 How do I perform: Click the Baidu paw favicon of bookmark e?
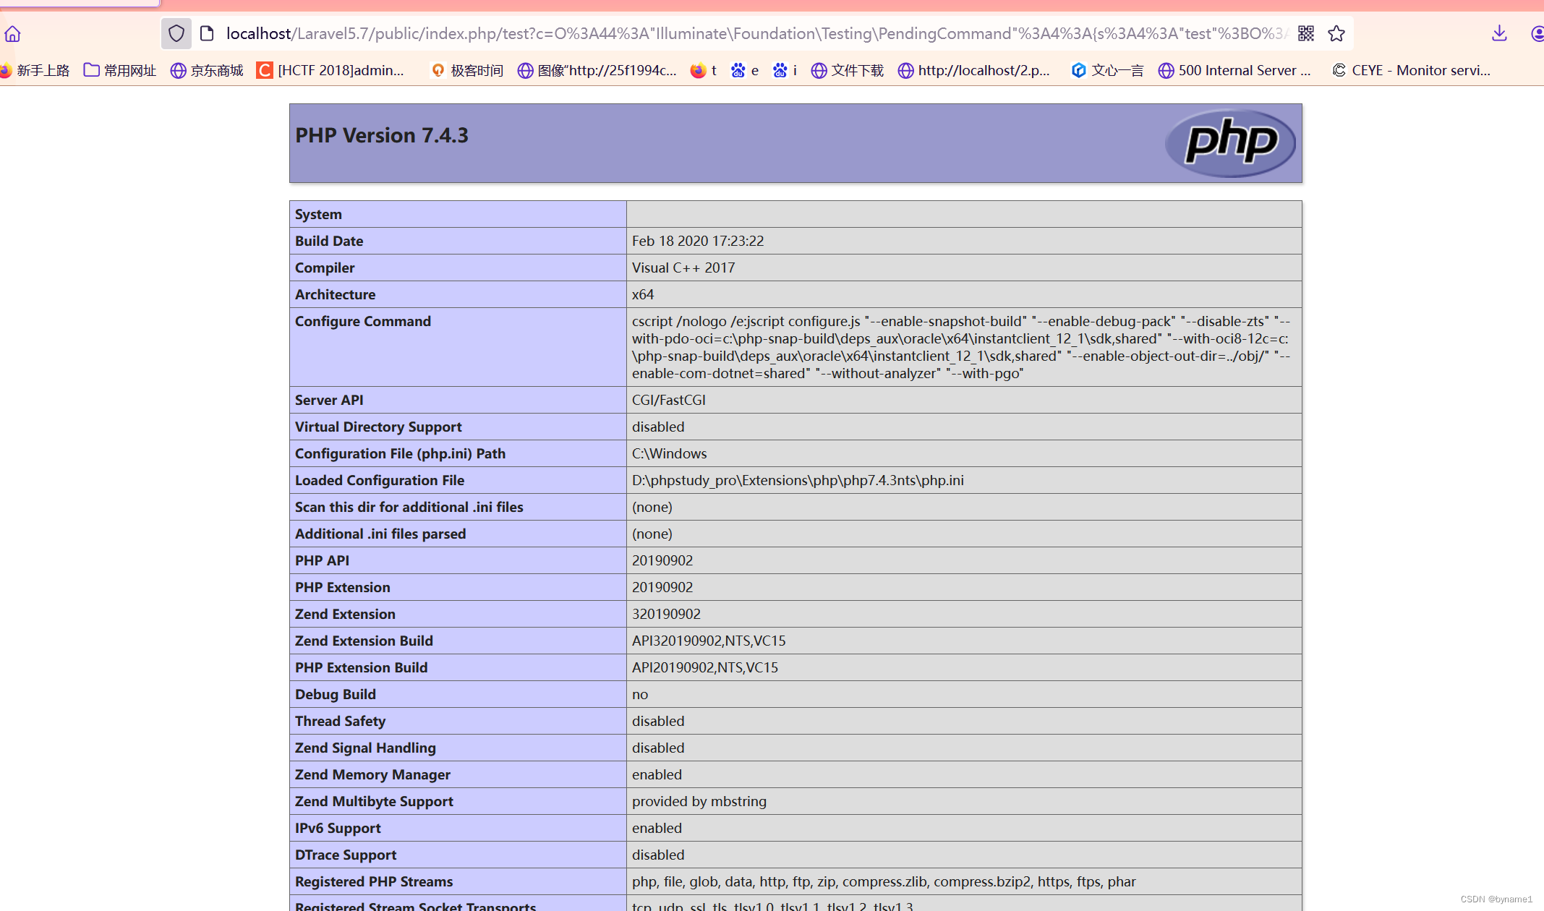click(x=739, y=70)
